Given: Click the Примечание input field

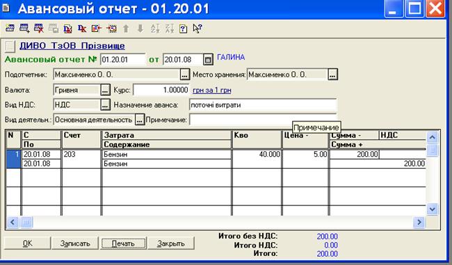Looking at the screenshot, I should 263,120.
